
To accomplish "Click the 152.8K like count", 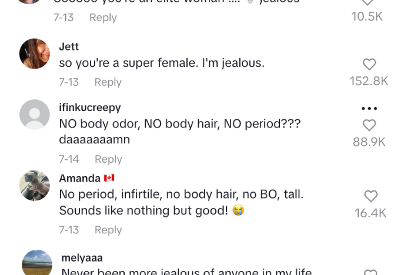I will tap(369, 81).
